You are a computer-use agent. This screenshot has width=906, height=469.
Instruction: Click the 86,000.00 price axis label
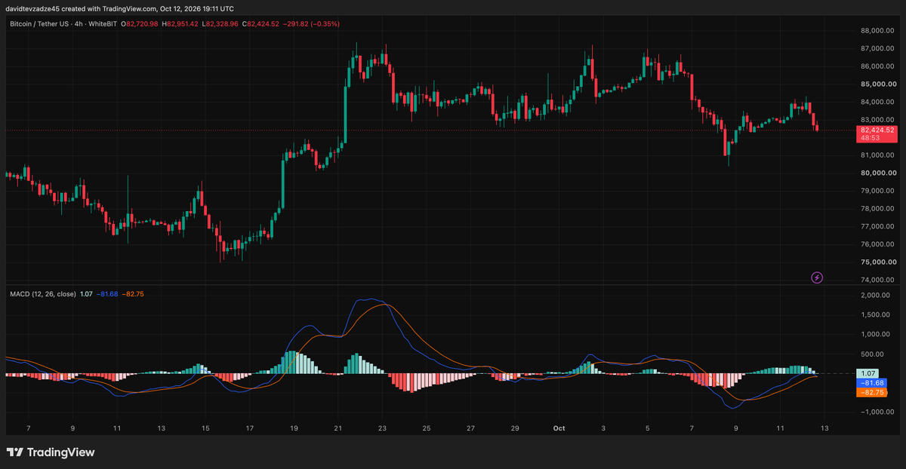pos(877,66)
